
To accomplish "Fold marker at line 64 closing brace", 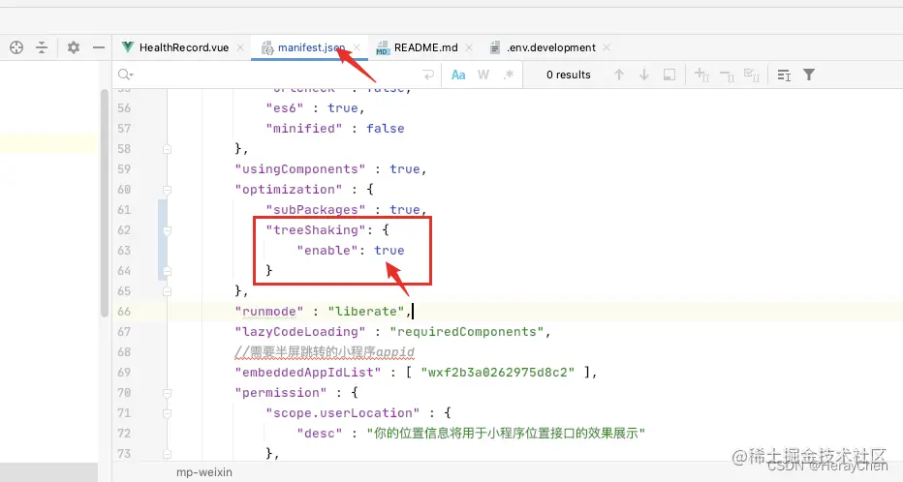I will (x=167, y=271).
